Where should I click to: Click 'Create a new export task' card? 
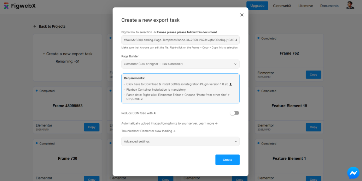[x=68, y=58]
